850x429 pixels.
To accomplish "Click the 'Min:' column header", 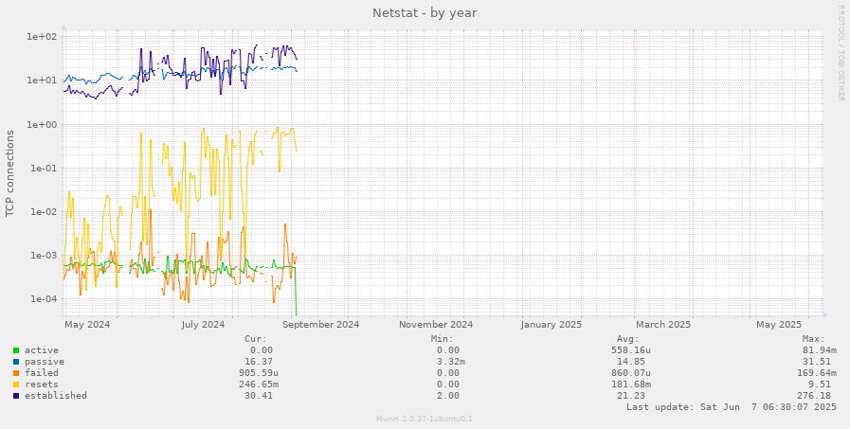I will pyautogui.click(x=443, y=339).
